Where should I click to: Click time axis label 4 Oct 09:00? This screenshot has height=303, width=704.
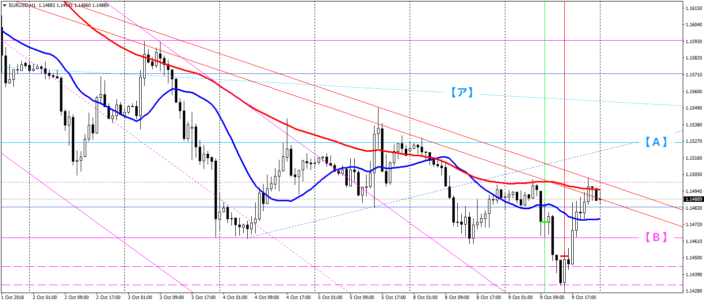coord(267,298)
